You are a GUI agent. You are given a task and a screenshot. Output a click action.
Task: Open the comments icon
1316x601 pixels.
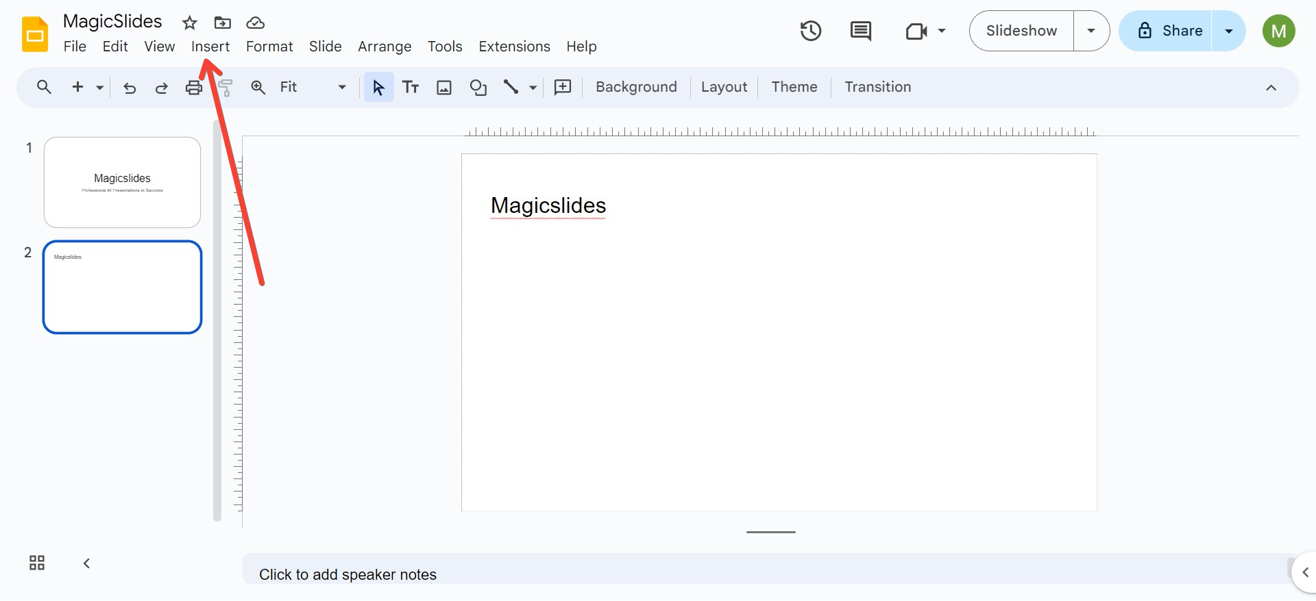860,31
